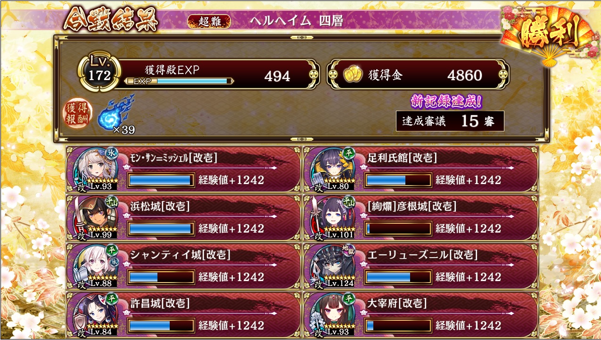
Task: Click the blue flame soul reward icon
Action: click(x=115, y=112)
